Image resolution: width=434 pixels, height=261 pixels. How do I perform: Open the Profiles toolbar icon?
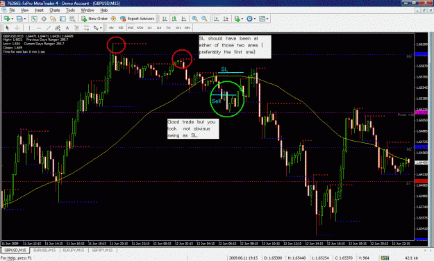click(19, 19)
